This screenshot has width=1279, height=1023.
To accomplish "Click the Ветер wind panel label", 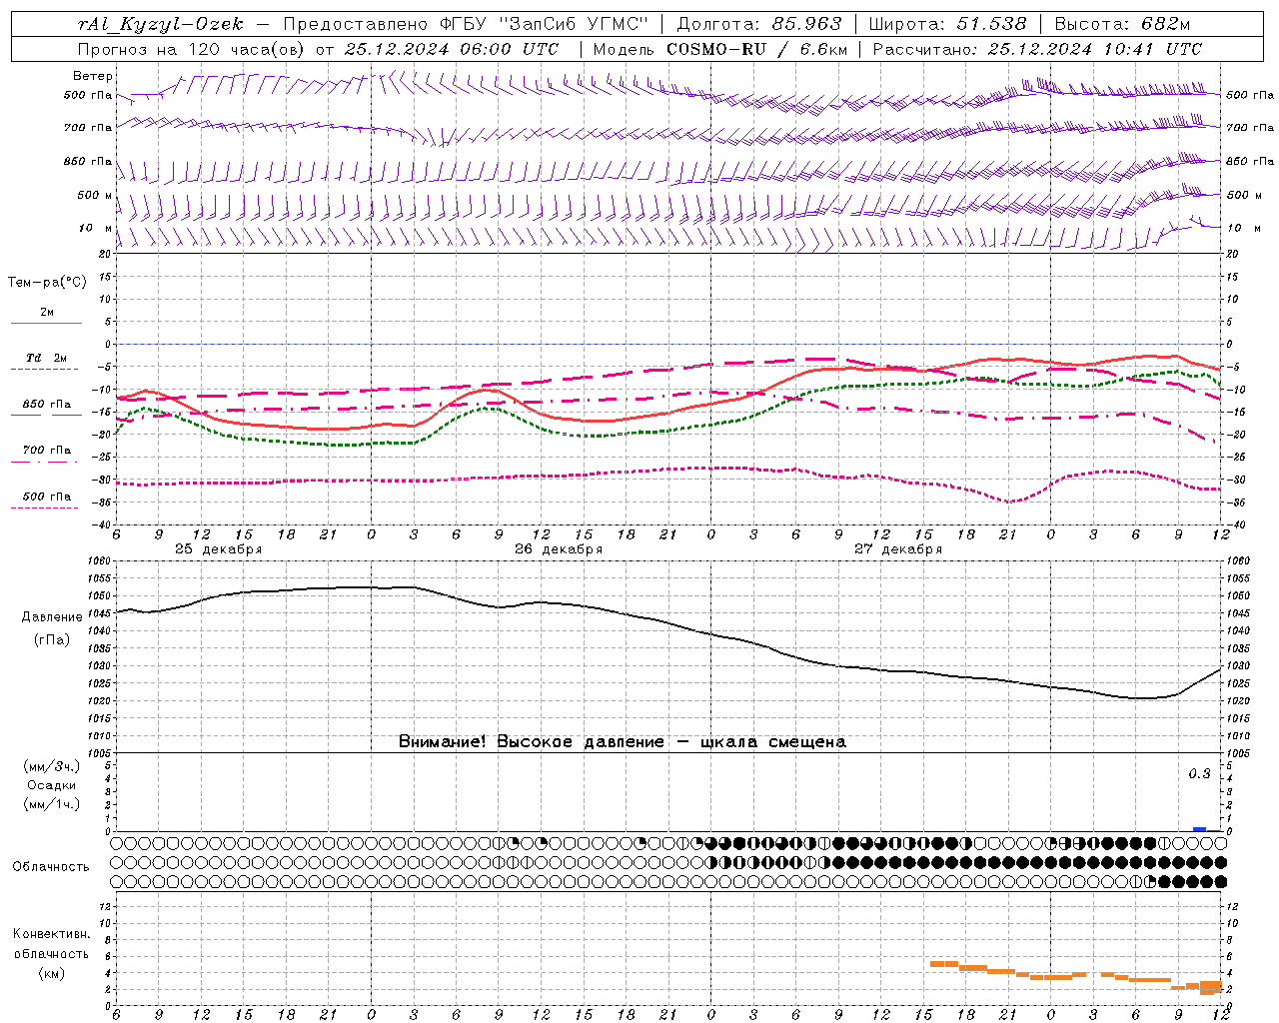I will click(93, 76).
